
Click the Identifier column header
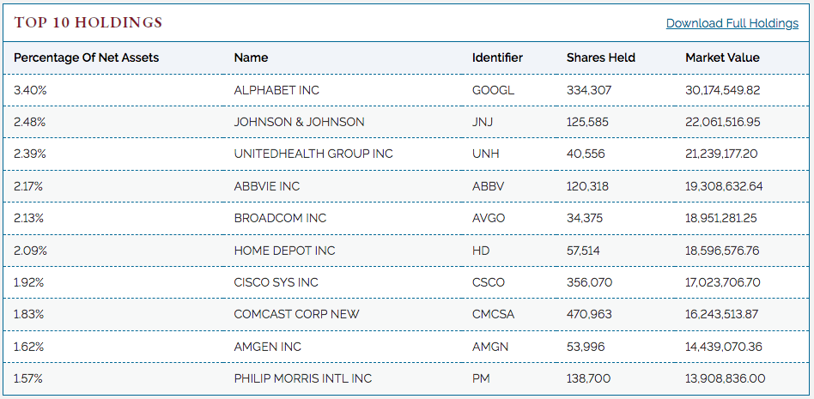pos(497,57)
